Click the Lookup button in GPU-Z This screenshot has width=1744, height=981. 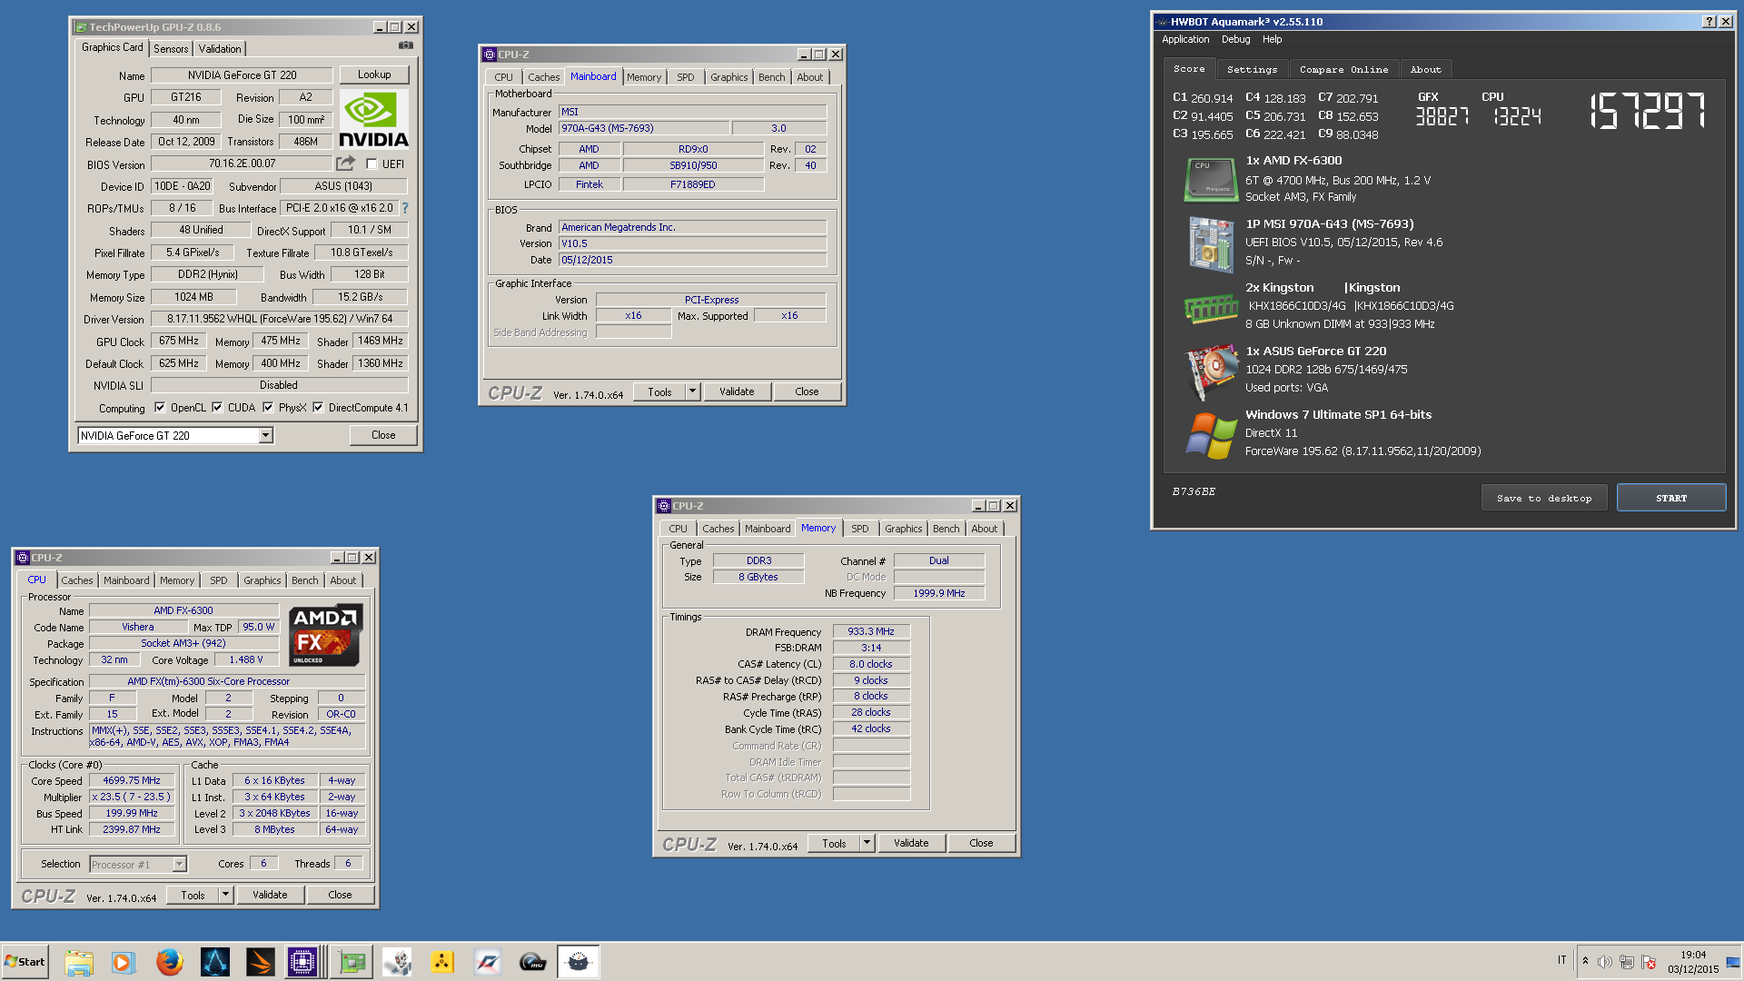point(374,74)
